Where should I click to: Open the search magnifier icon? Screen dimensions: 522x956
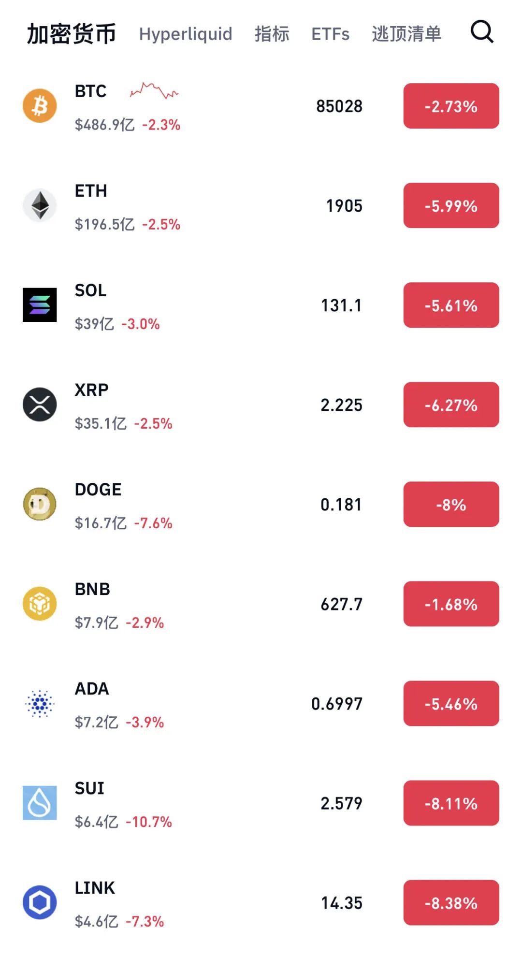[482, 32]
